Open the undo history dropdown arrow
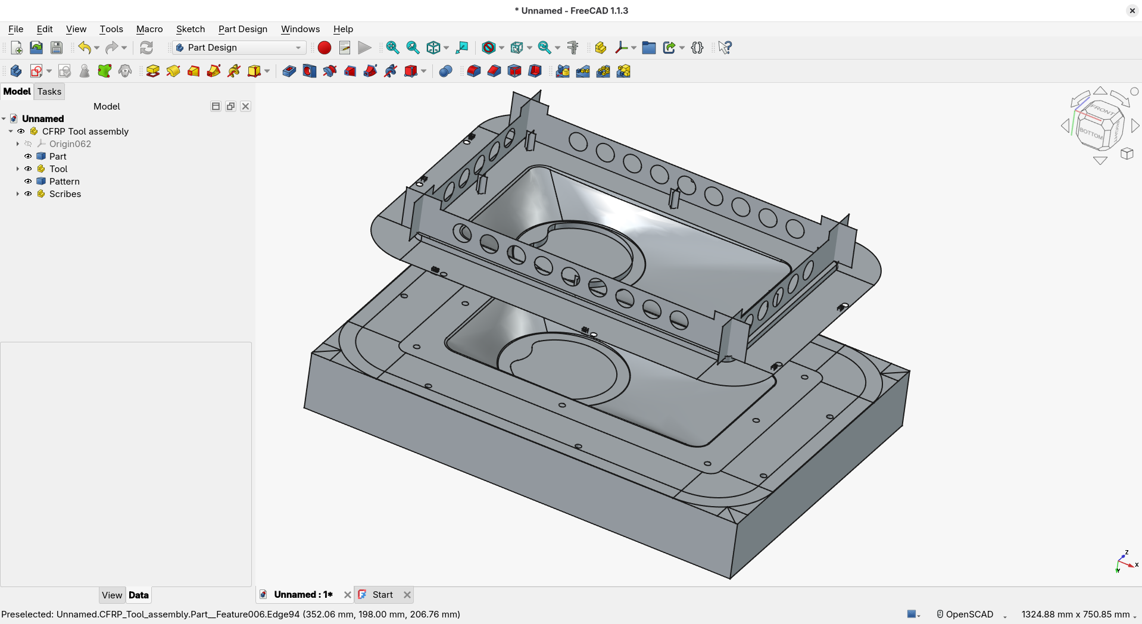Viewport: 1142px width, 624px height. (x=96, y=48)
